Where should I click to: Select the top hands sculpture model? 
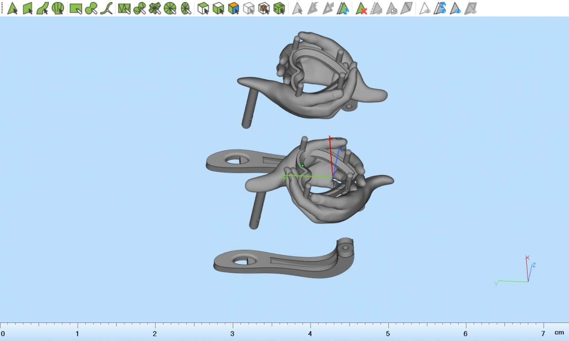pos(313,76)
